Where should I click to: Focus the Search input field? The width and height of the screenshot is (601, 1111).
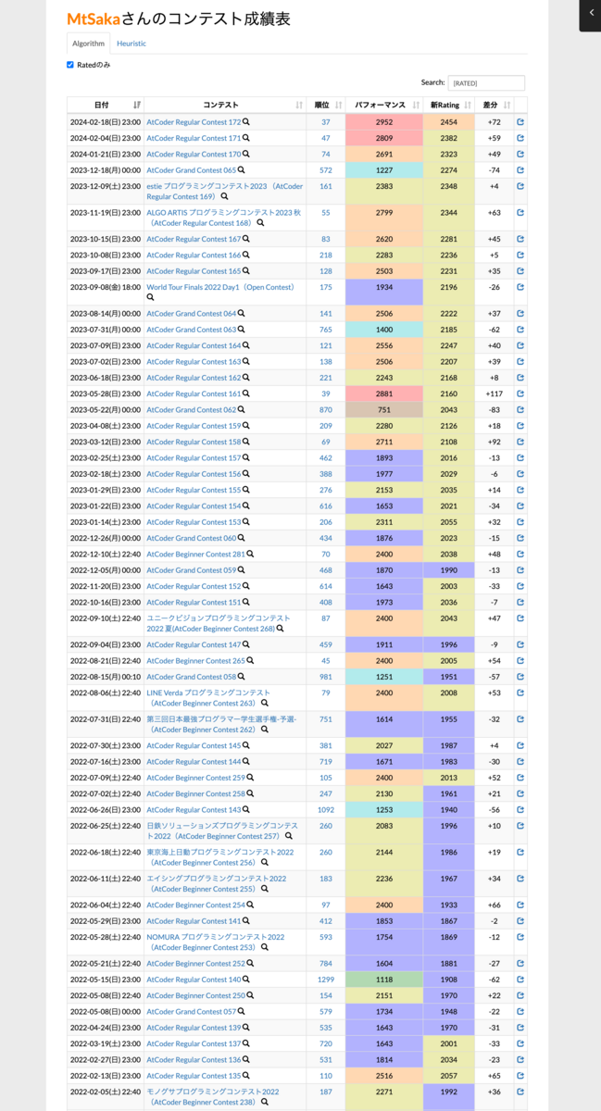tap(486, 82)
